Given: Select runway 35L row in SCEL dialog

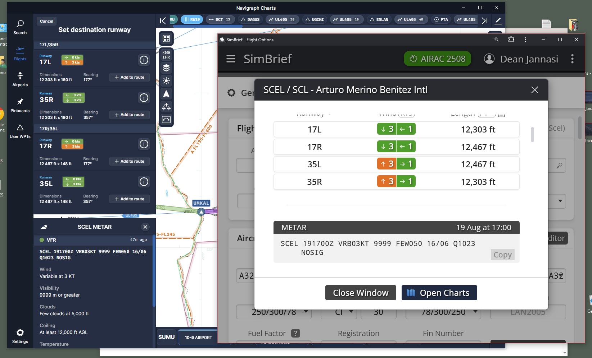Looking at the screenshot, I should click(x=396, y=164).
